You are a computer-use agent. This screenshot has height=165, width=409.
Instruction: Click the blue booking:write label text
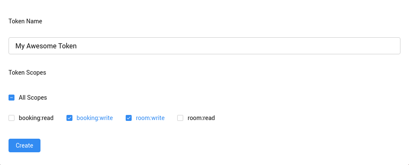tap(95, 118)
